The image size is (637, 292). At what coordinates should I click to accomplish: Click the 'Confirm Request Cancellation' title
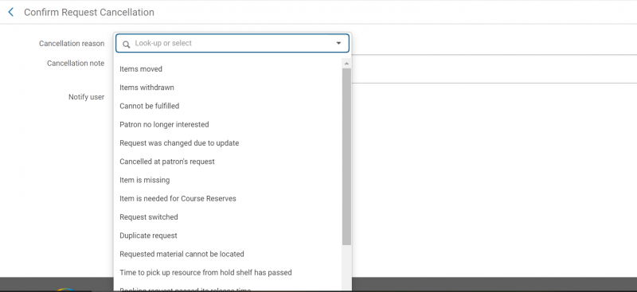[89, 12]
